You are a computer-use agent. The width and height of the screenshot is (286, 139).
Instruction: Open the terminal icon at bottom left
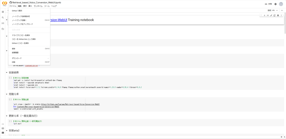(x=3, y=133)
